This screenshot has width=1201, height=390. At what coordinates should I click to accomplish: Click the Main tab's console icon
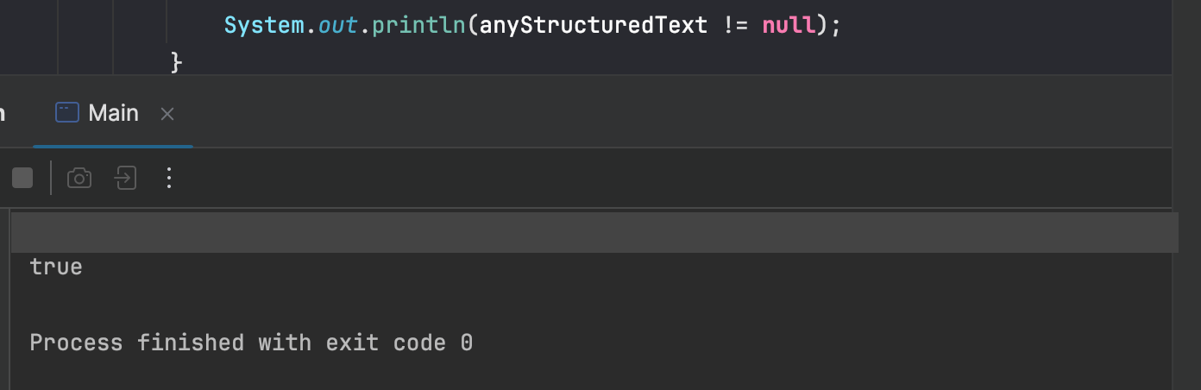(x=67, y=113)
